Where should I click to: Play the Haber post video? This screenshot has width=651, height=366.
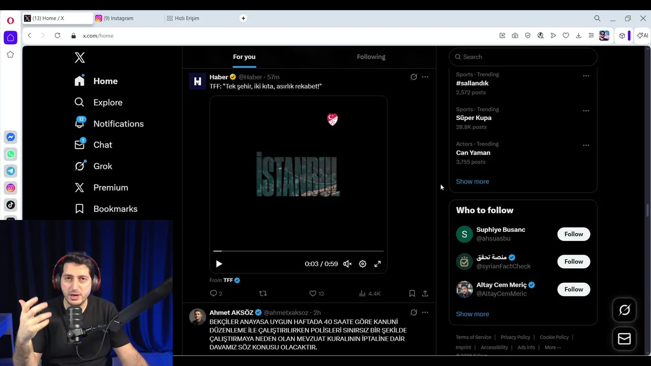point(219,264)
